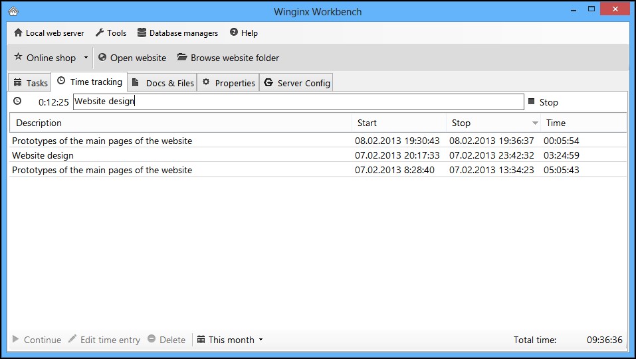Open the Tools wrench menu
The height and width of the screenshot is (359, 636).
tap(100, 33)
